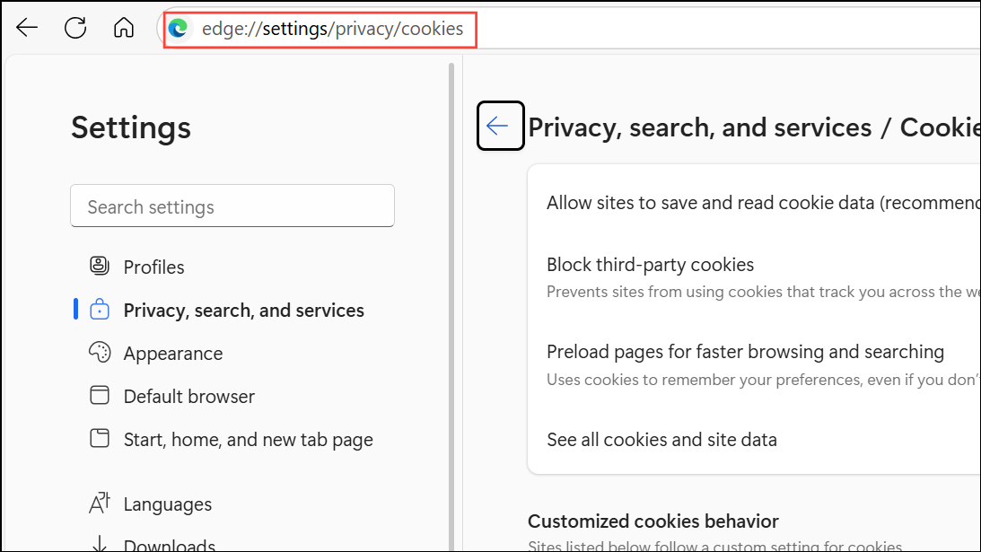Select Languages in settings sidebar
981x552 pixels.
point(168,504)
